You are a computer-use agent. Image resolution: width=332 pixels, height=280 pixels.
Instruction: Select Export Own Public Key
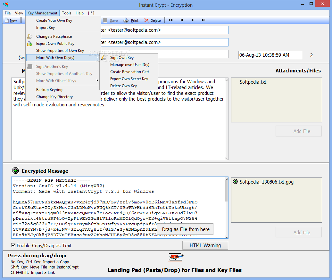55,44
